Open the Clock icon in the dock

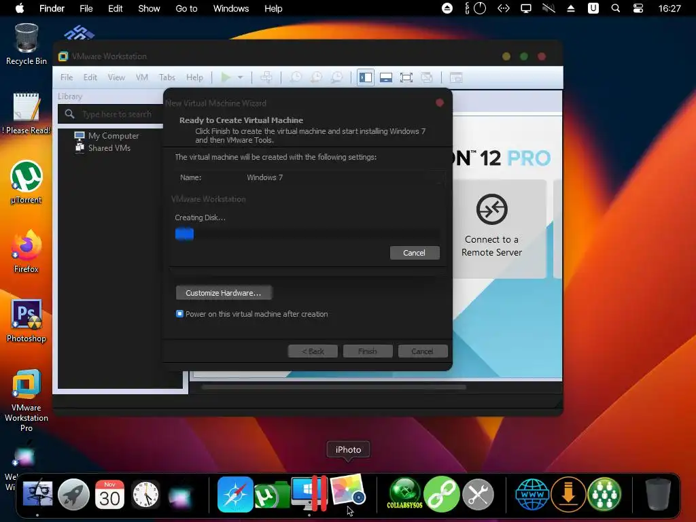145,494
